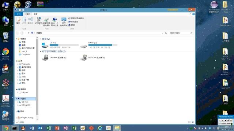Open OneNote from the taskbar
Viewport: 234px width, 131px height.
66,128
